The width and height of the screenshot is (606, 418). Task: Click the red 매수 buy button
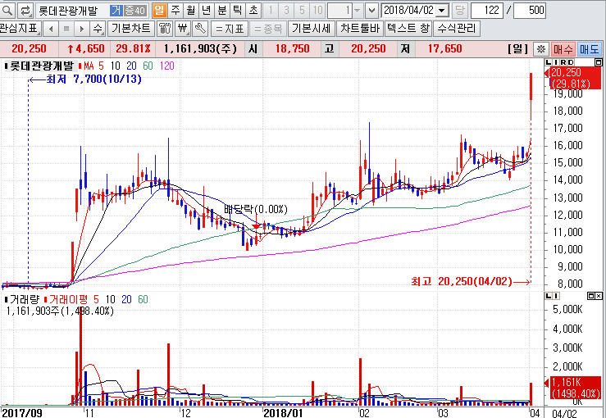click(x=563, y=48)
